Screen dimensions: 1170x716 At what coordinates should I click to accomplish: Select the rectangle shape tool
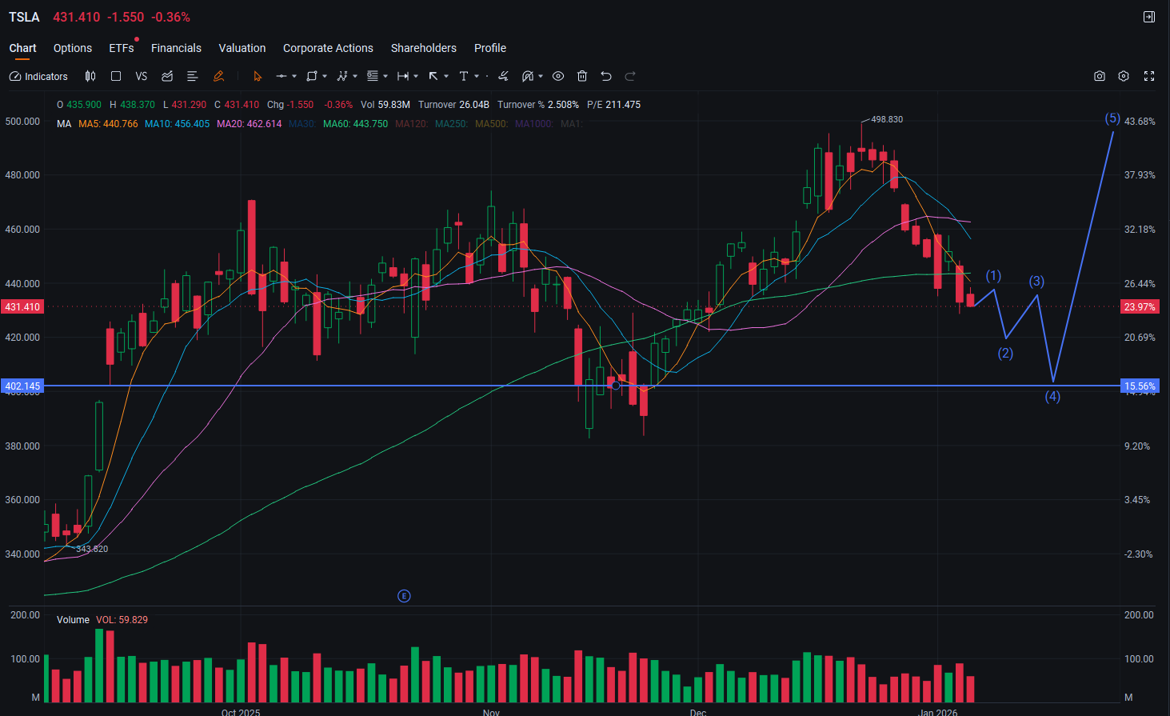tap(312, 76)
